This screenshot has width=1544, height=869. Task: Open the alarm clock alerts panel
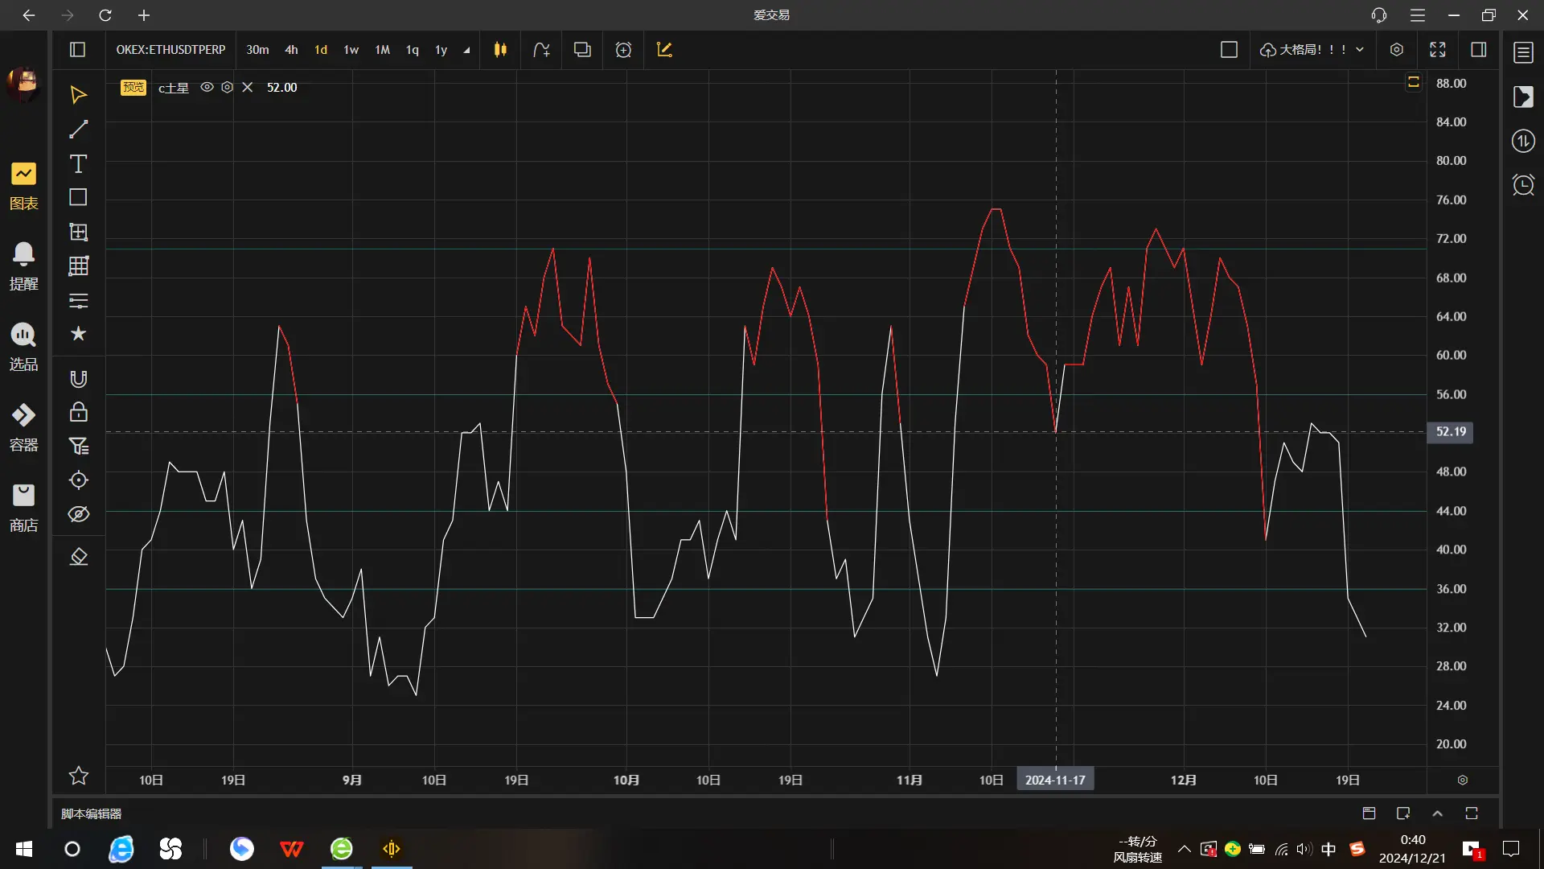pyautogui.click(x=1523, y=185)
